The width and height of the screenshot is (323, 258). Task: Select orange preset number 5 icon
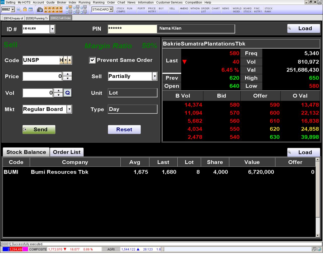click(x=61, y=8)
